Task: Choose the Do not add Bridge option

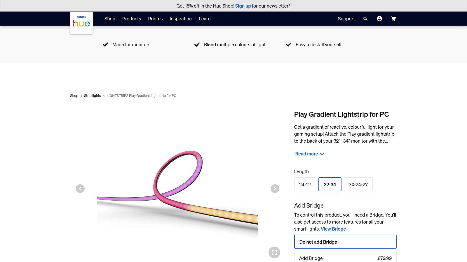Action: coord(345,242)
